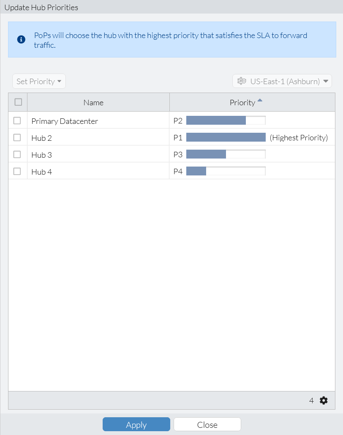343x435 pixels.
Task: Check the Hub 3 checkbox
Action: 18,154
